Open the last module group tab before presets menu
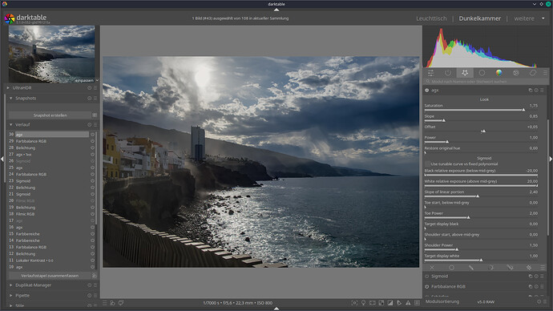This screenshot has width=553, height=311. point(532,73)
